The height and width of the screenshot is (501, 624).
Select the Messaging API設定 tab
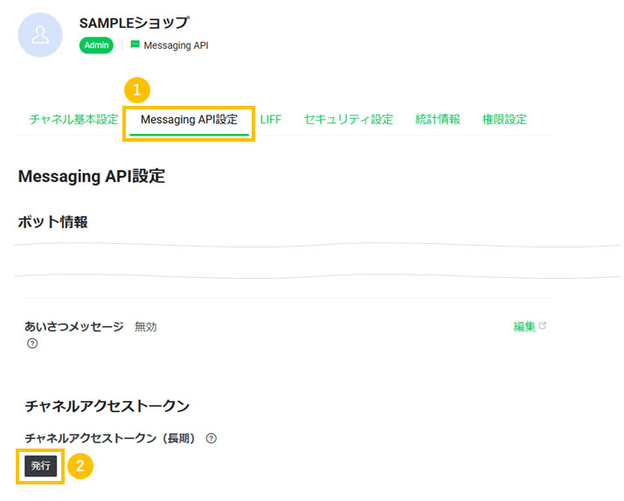[x=189, y=119]
